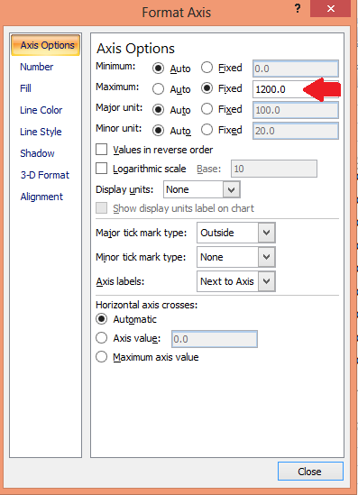This screenshot has width=358, height=495.
Task: Click the Horizontal axis crosses label
Action: (146, 305)
